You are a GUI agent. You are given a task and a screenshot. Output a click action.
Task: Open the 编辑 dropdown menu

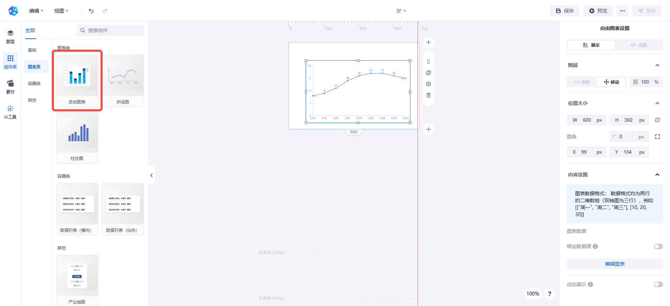coord(36,11)
